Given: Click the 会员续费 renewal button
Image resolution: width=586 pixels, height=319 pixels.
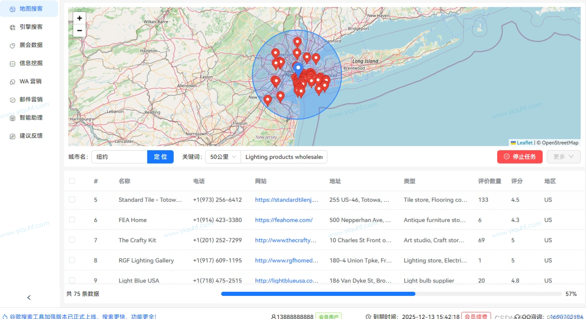Looking at the screenshot, I should coord(476,316).
